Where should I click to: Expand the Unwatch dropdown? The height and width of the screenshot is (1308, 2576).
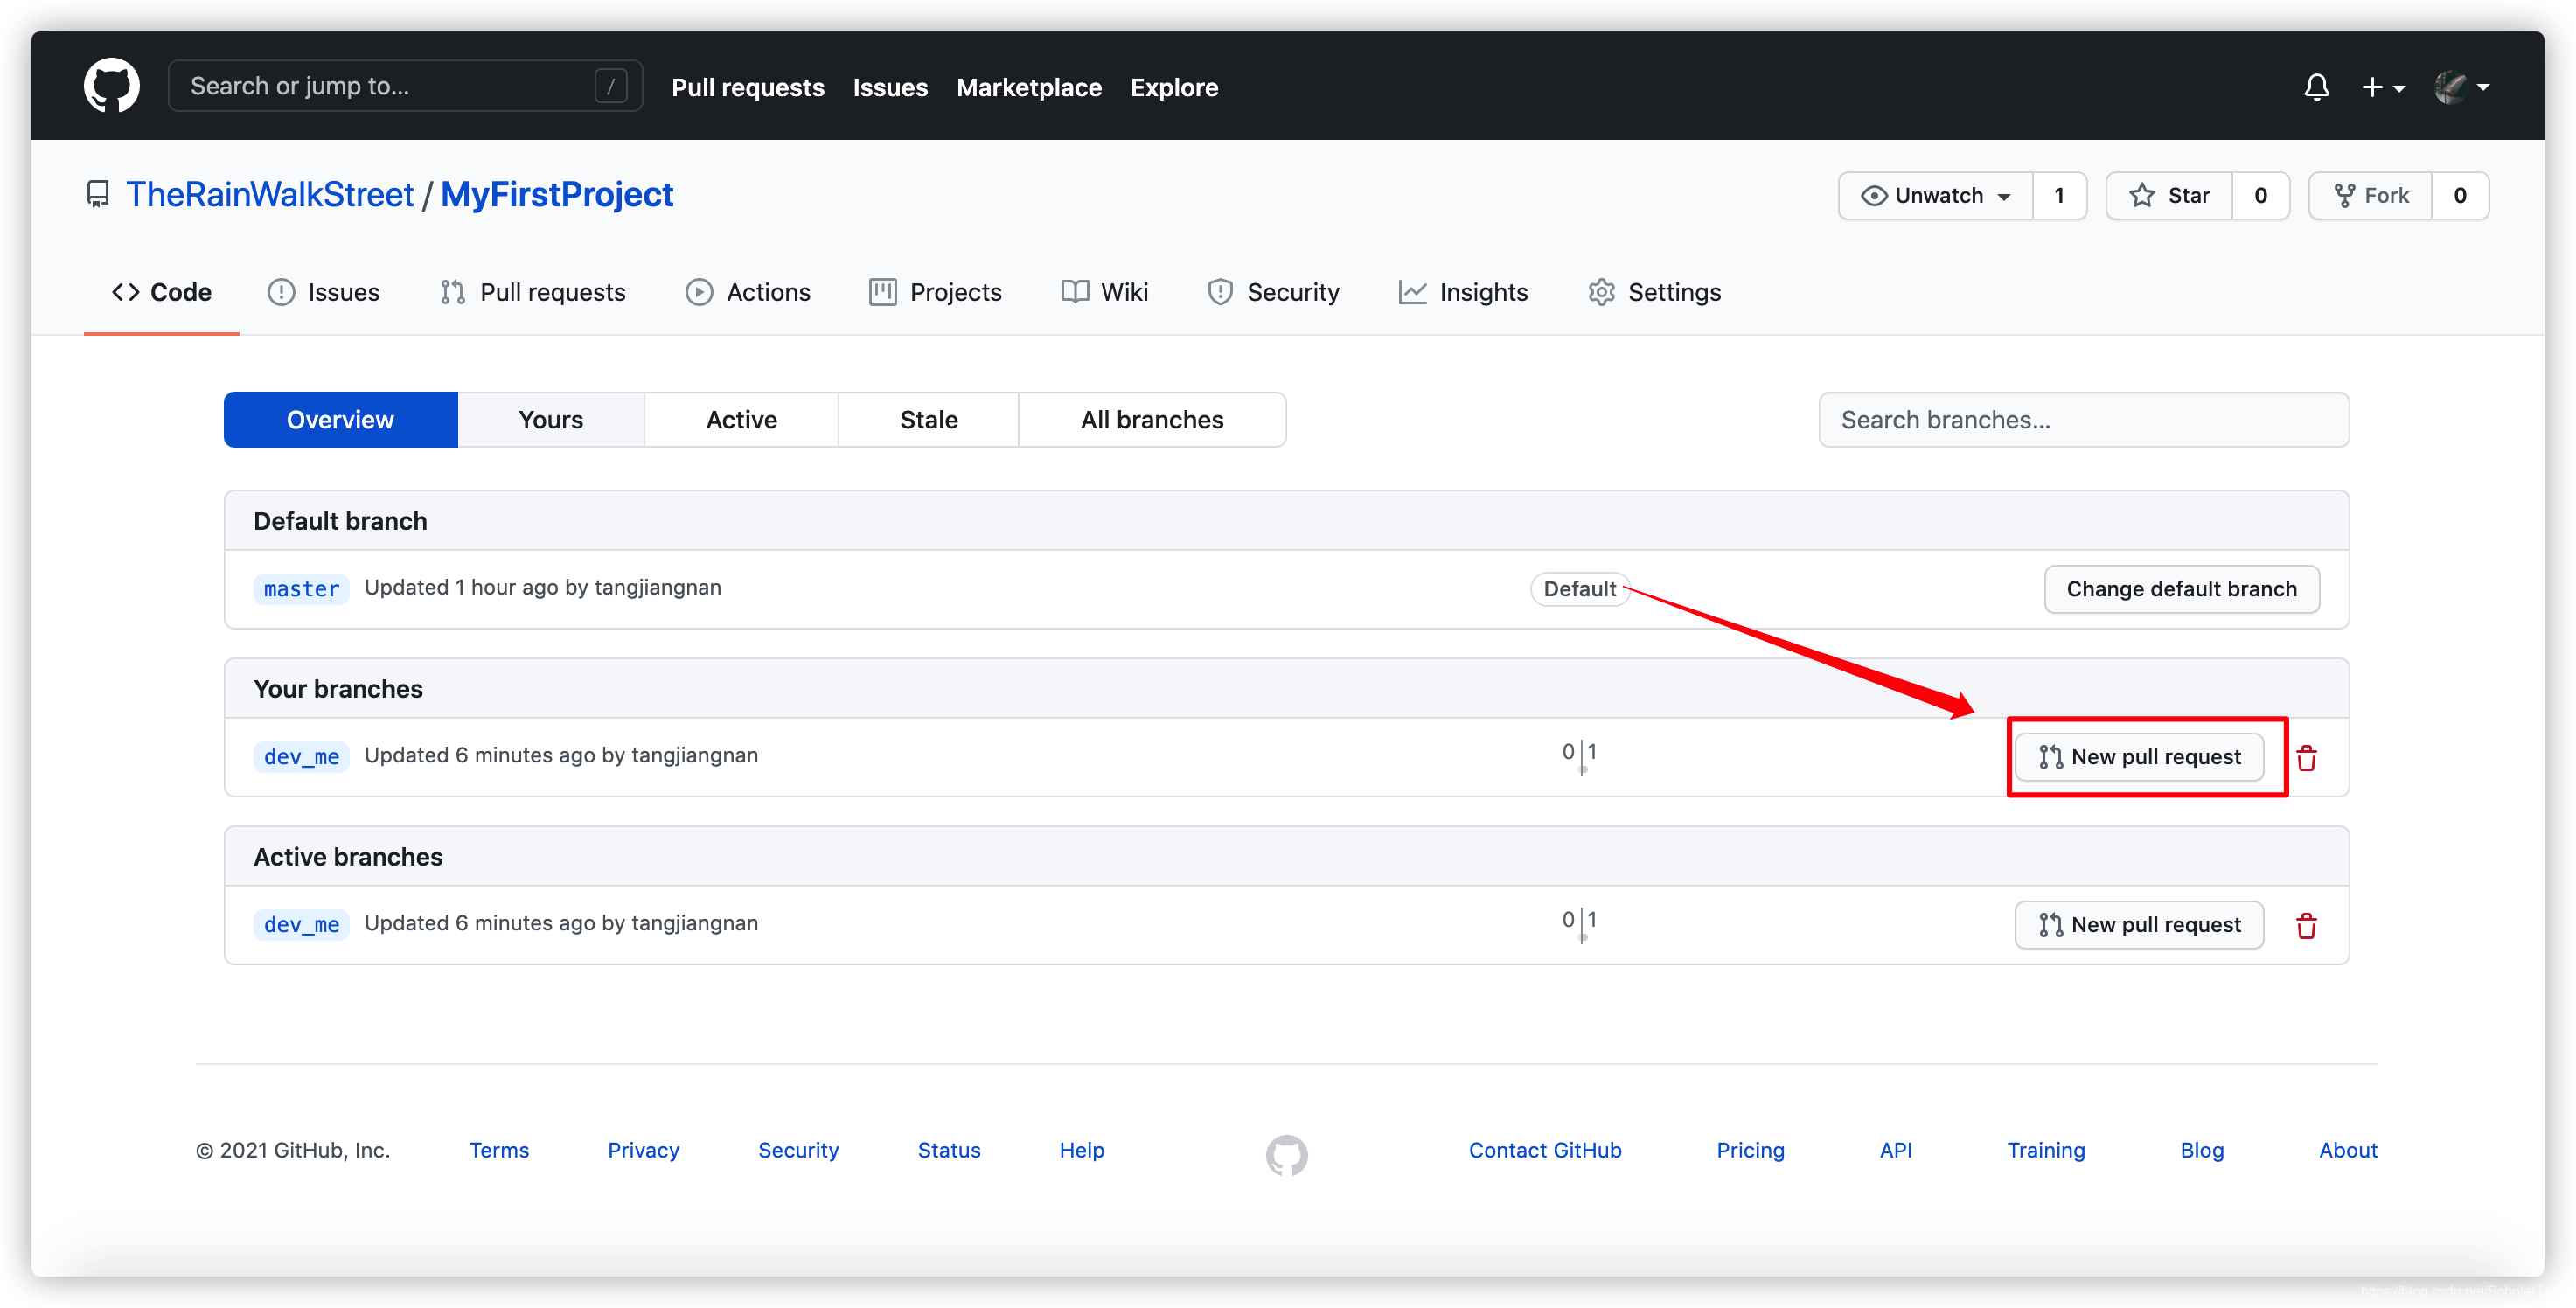[x=1935, y=195]
